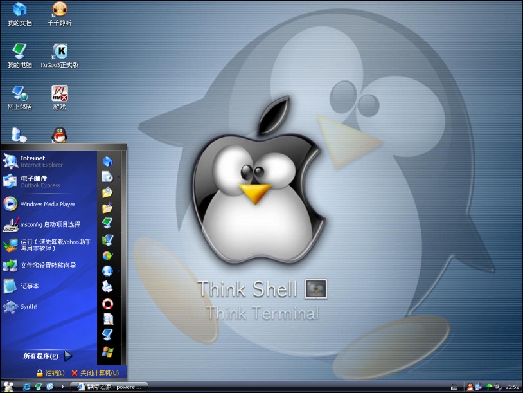
Task: Launch KuGoo3正式版 from the desktop
Action: pos(59,55)
